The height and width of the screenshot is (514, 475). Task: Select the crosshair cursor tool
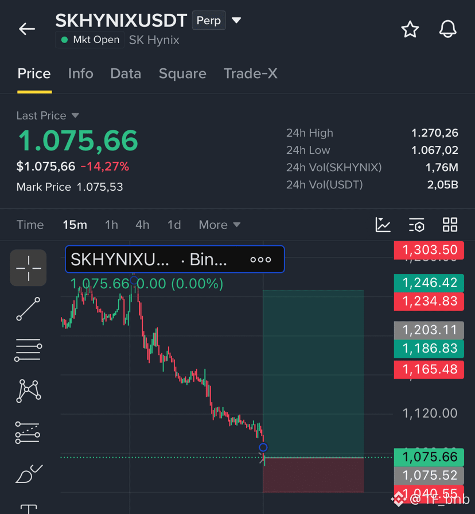tap(28, 268)
